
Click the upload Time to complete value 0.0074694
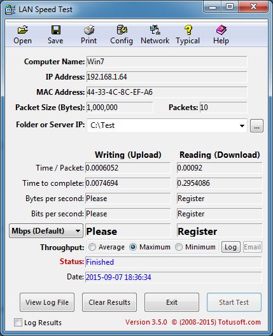click(x=128, y=183)
